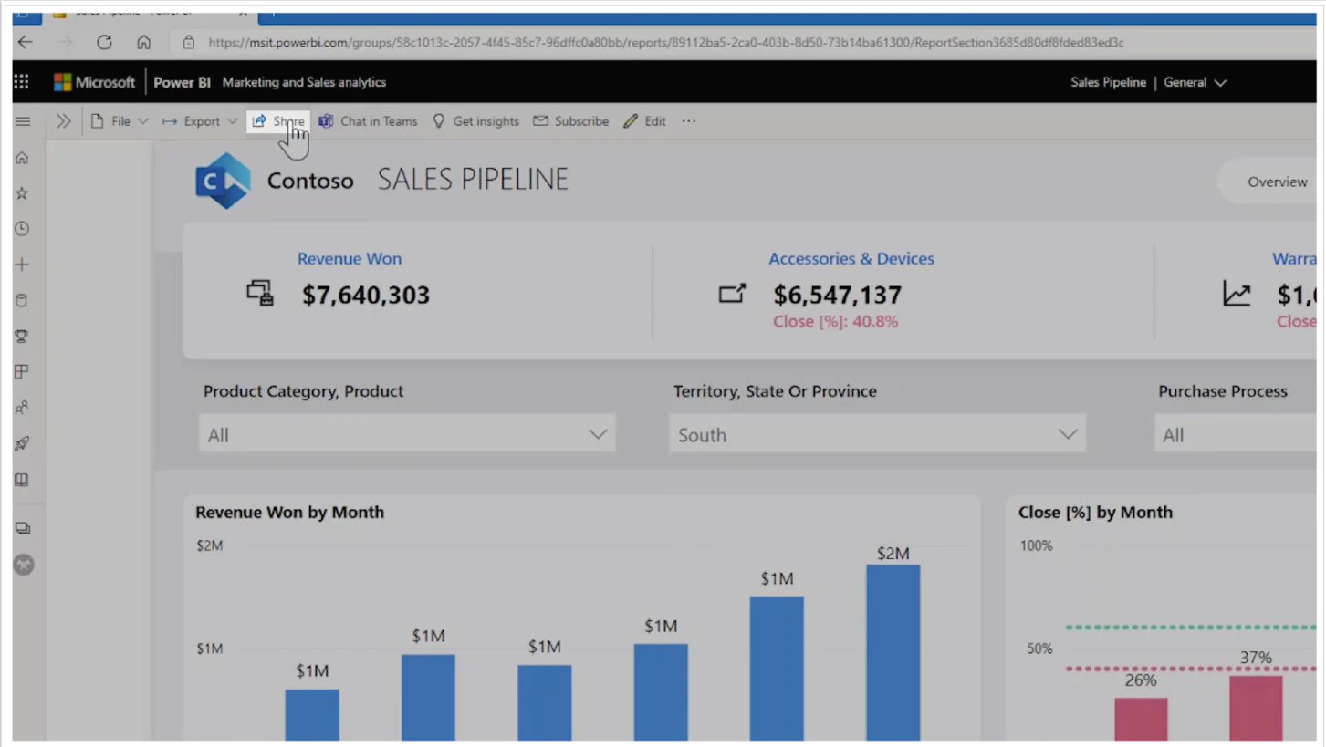Click the Create plus icon in sidebar

[x=22, y=265]
